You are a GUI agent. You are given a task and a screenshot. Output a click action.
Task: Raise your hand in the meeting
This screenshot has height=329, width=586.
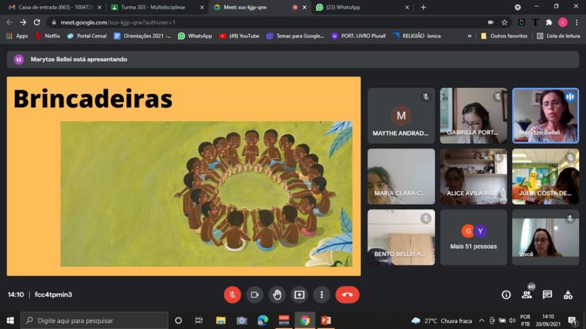pos(277,294)
